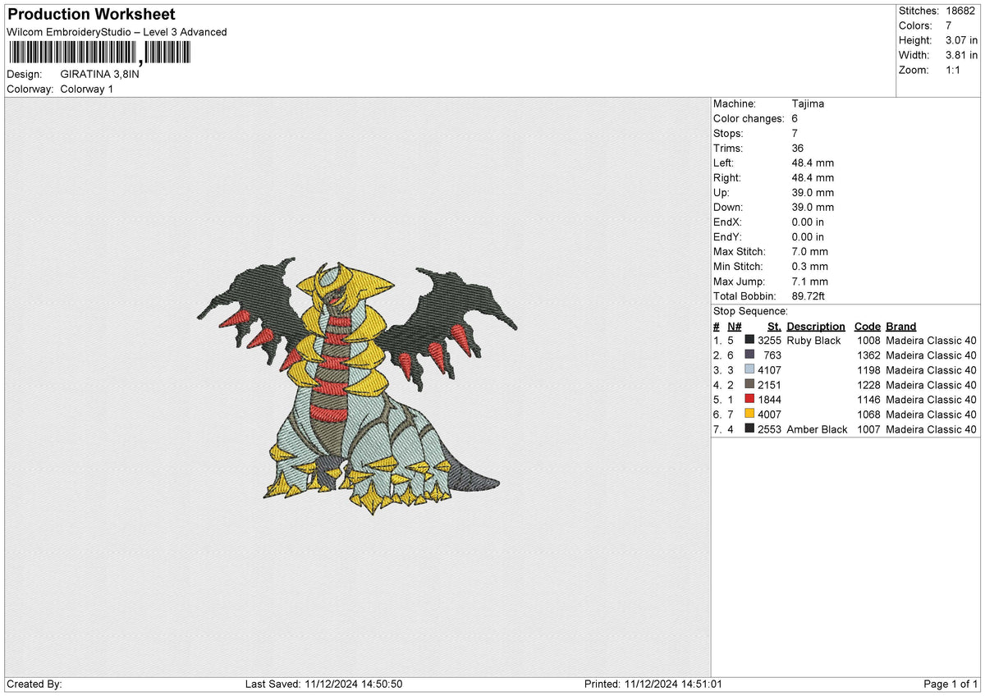Screen dimensions: 985x696
Task: Click the Colors value 7
Action: tap(948, 25)
